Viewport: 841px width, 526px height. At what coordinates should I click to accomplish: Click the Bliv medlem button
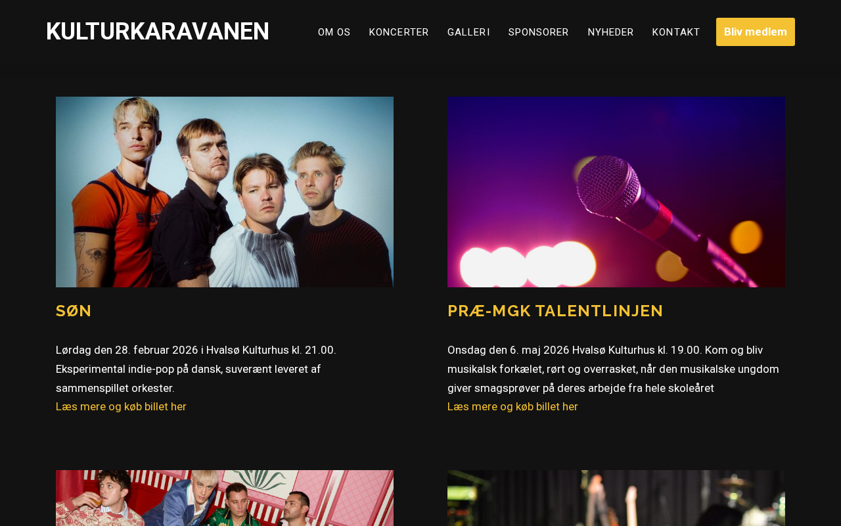point(756,32)
